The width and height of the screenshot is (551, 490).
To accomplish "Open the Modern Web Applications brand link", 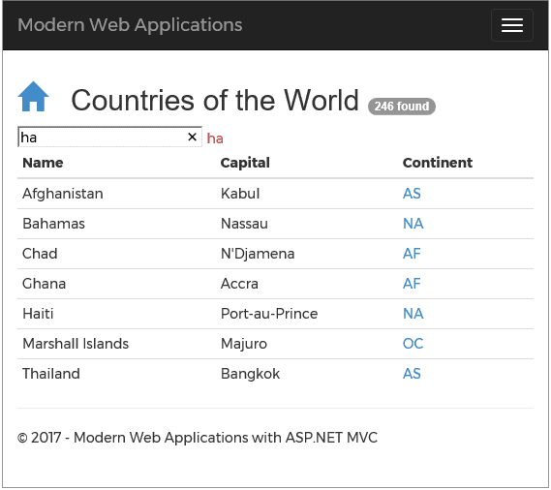I will click(130, 25).
